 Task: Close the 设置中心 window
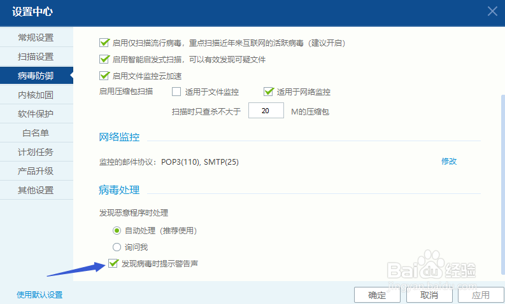pos(492,11)
